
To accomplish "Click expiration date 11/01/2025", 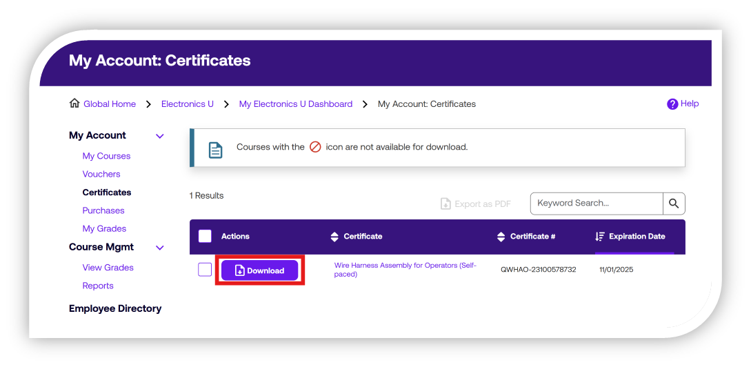I will [617, 270].
